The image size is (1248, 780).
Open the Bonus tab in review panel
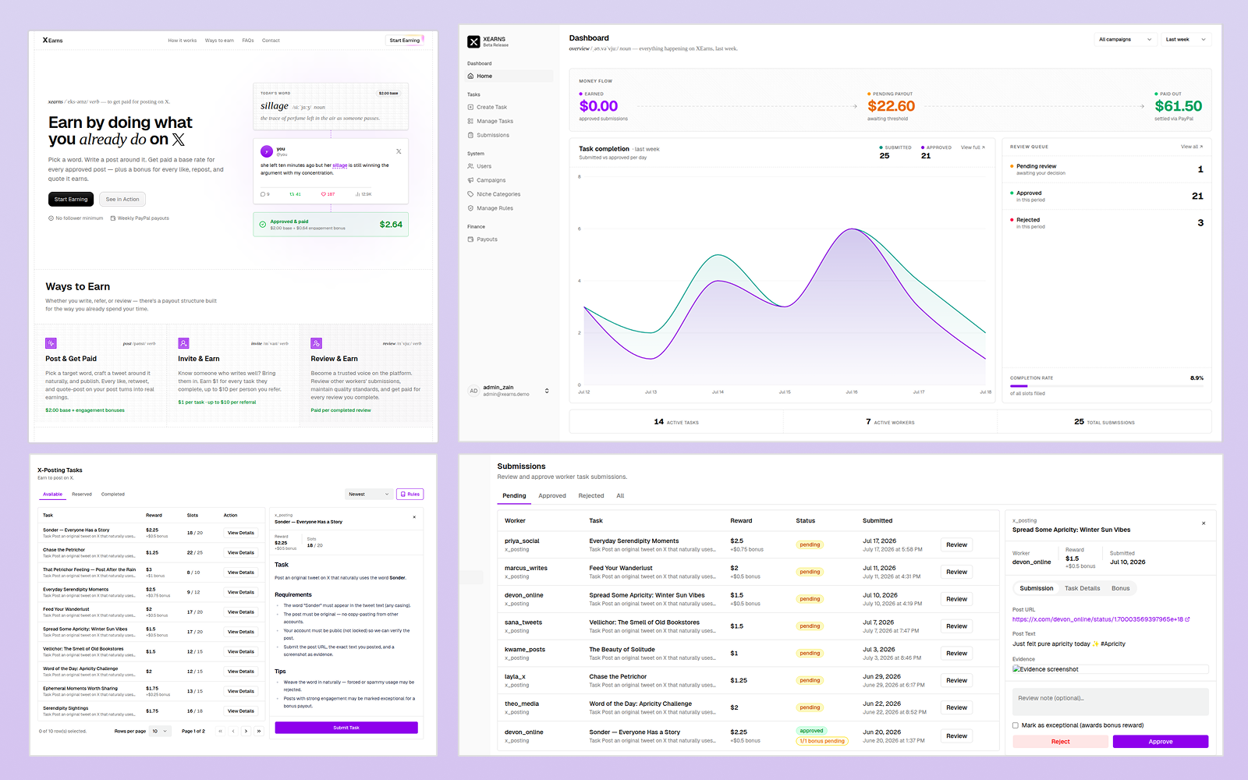(1121, 589)
